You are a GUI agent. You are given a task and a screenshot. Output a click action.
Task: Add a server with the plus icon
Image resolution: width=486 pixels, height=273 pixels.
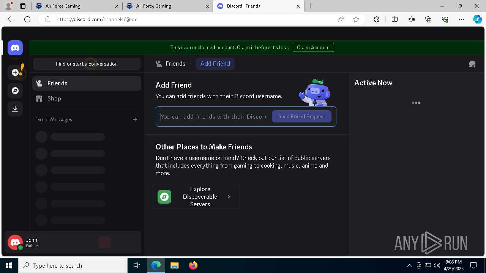pos(15,72)
